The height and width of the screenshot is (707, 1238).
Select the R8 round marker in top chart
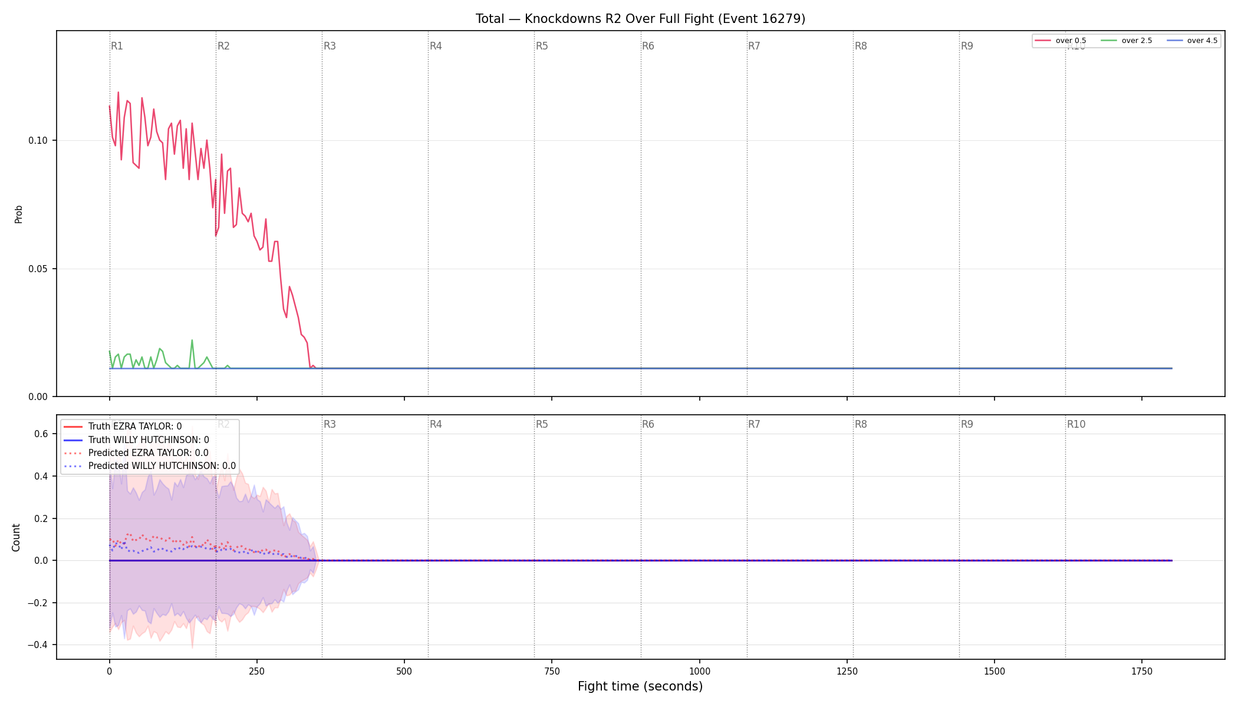tap(861, 46)
